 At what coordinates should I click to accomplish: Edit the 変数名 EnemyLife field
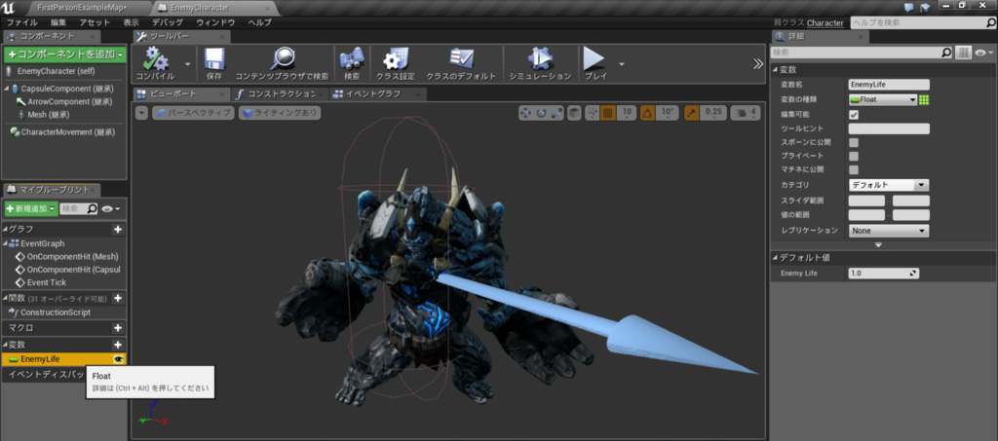click(889, 85)
